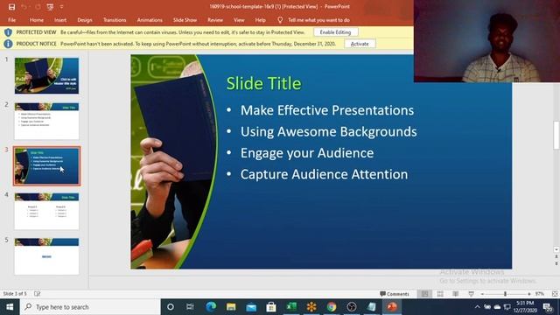
Task: Show hidden system tray icons chevron
Action: tap(477, 307)
